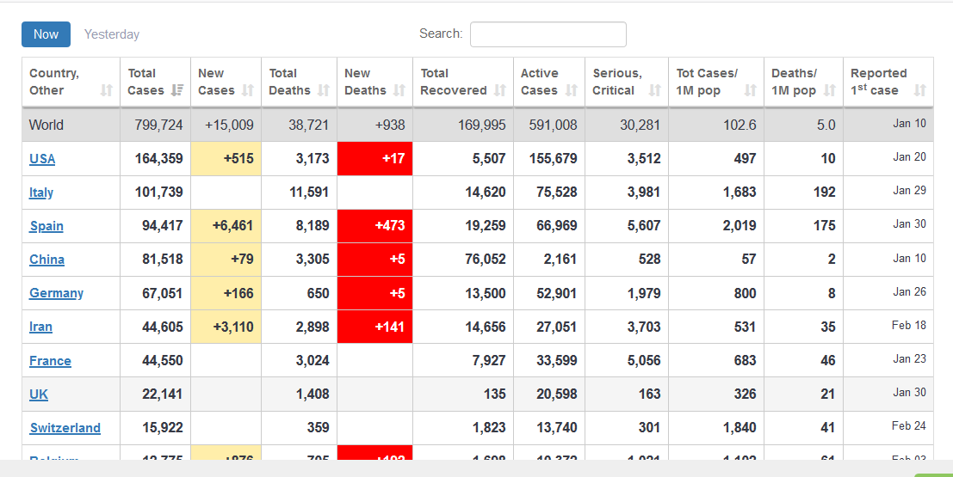Open the Germany country link
The image size is (953, 477).
pyautogui.click(x=56, y=293)
